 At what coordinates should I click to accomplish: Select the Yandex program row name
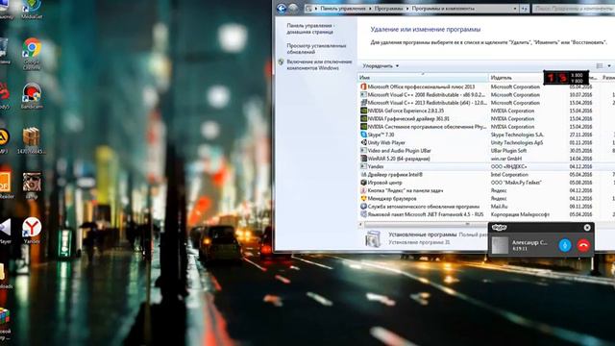click(x=376, y=166)
